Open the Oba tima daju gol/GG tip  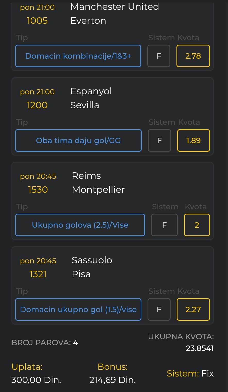click(78, 141)
